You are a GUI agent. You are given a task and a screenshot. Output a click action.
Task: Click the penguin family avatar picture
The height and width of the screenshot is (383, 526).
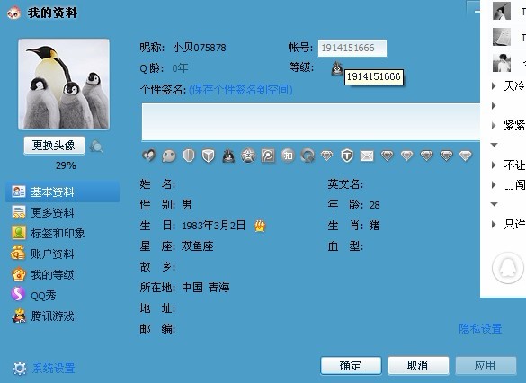(x=64, y=85)
